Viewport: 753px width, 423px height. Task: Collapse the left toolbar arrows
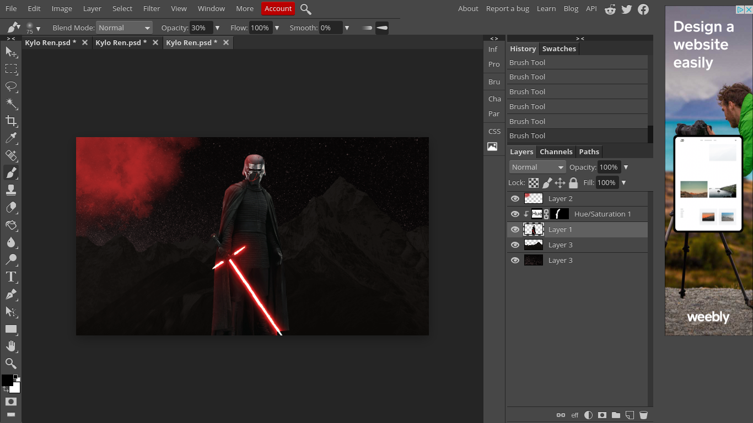click(x=11, y=39)
